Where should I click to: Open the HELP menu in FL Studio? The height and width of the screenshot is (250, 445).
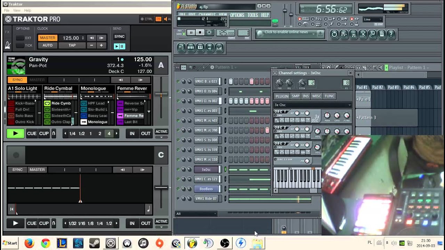pyautogui.click(x=265, y=15)
